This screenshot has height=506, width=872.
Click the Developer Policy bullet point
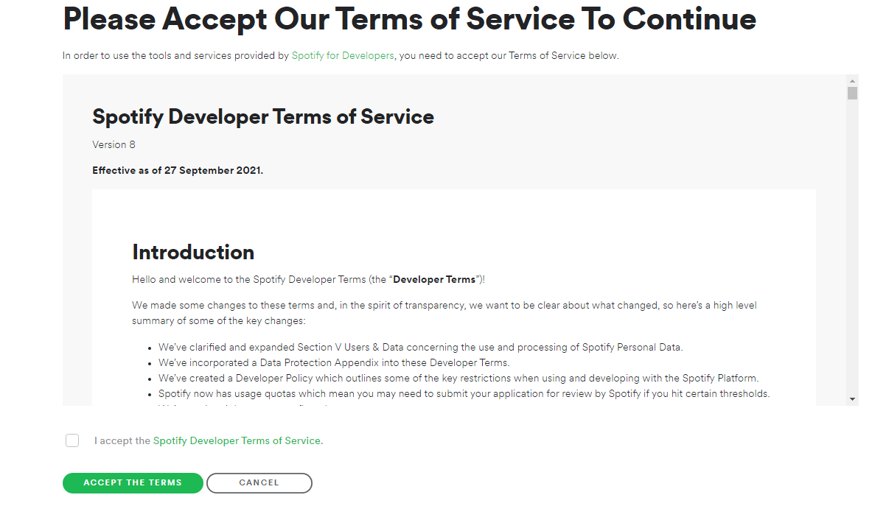tap(458, 378)
